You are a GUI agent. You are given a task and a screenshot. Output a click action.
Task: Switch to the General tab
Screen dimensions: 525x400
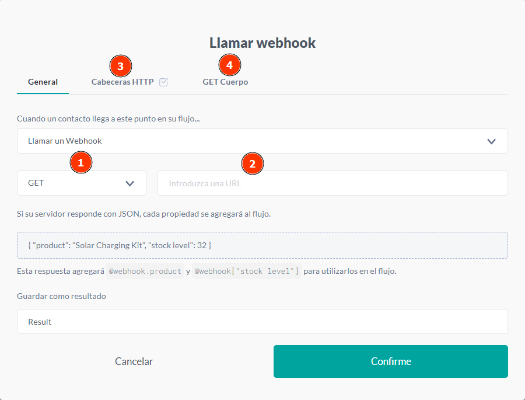point(43,82)
